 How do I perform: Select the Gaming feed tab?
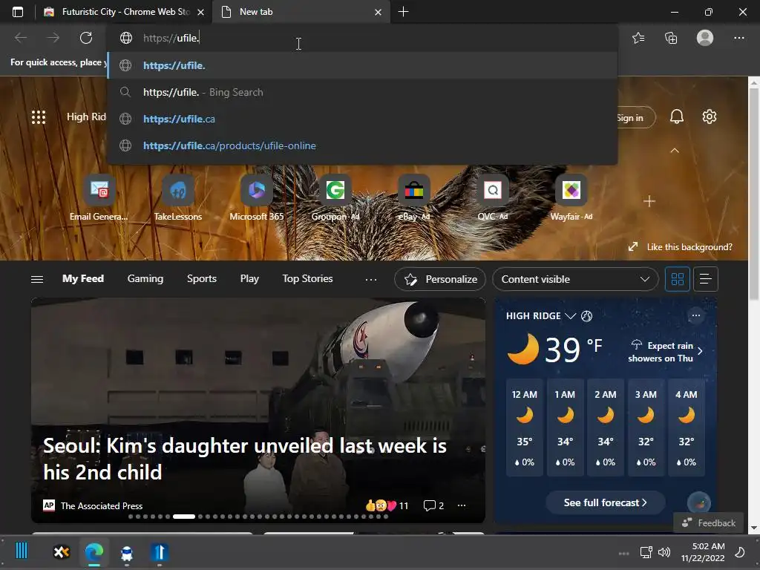point(145,279)
